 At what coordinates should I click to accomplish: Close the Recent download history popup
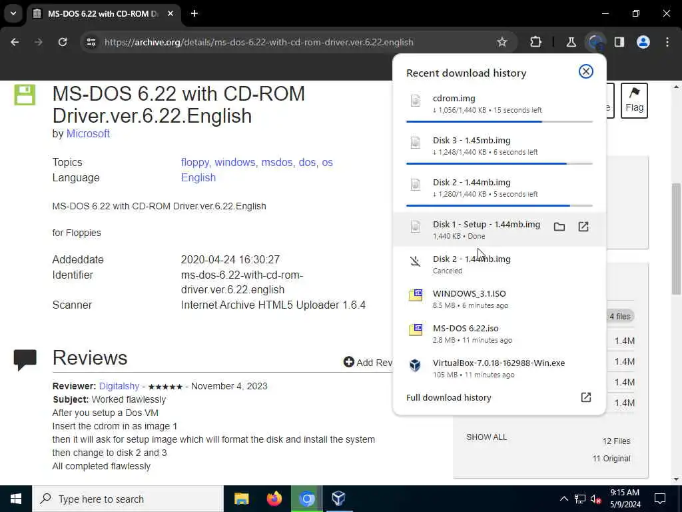(x=586, y=71)
